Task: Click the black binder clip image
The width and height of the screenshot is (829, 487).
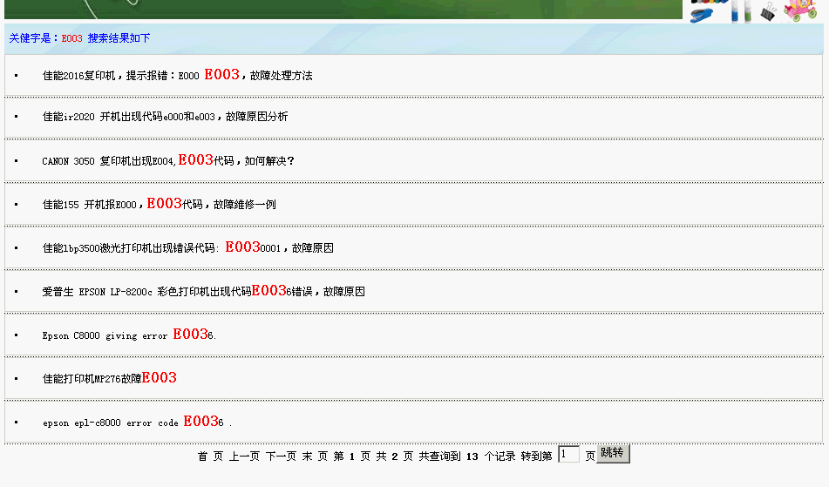Action: pos(768,11)
